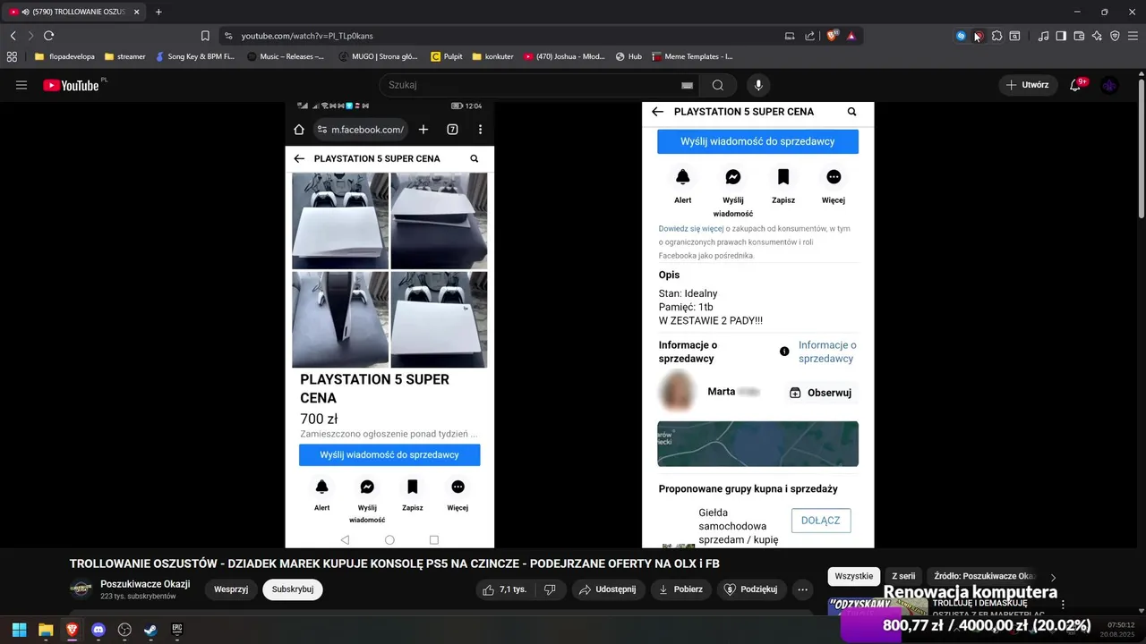This screenshot has height=644, width=1146.
Task: Go back in browser history
Action: [13, 36]
